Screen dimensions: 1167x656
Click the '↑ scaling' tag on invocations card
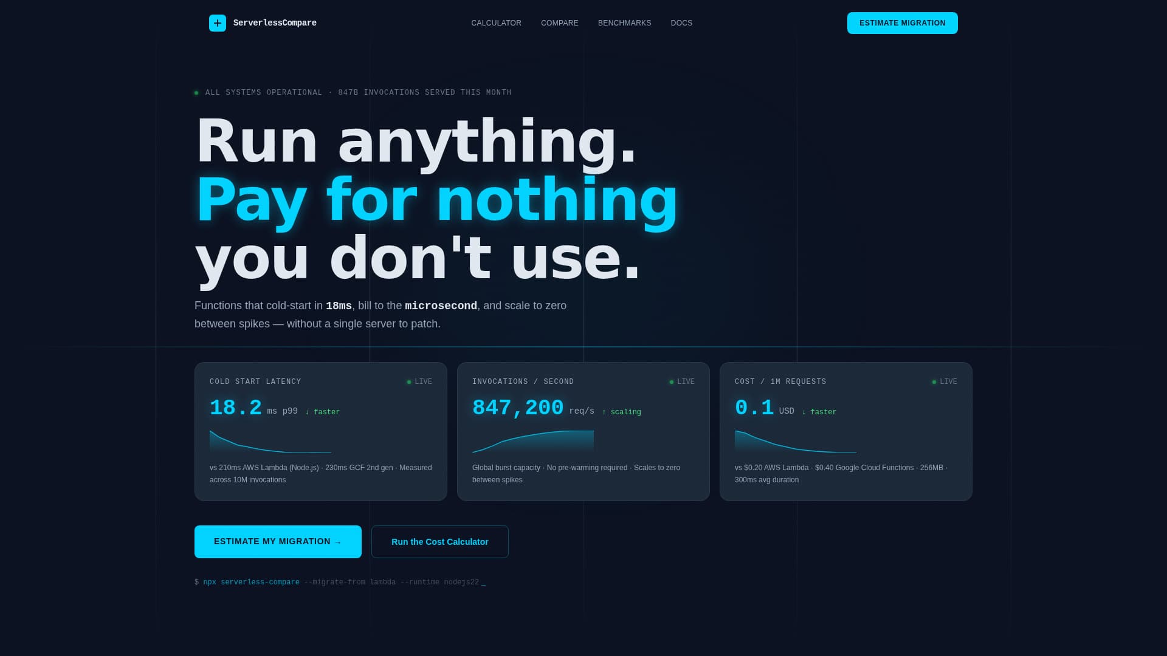click(621, 412)
